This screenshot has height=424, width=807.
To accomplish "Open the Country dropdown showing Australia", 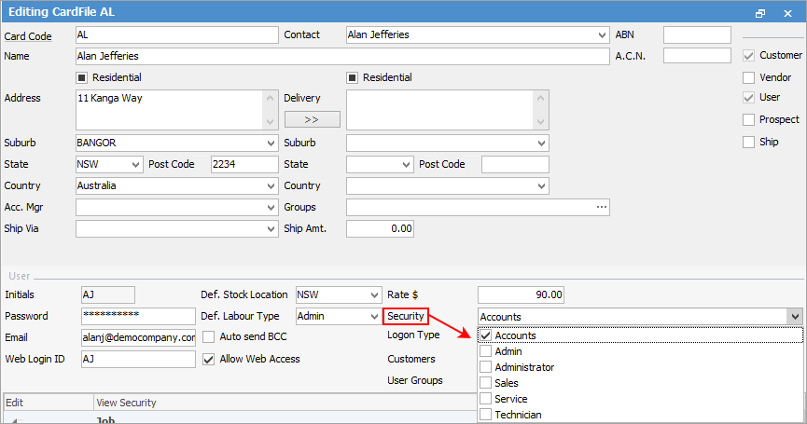I will pos(271,185).
